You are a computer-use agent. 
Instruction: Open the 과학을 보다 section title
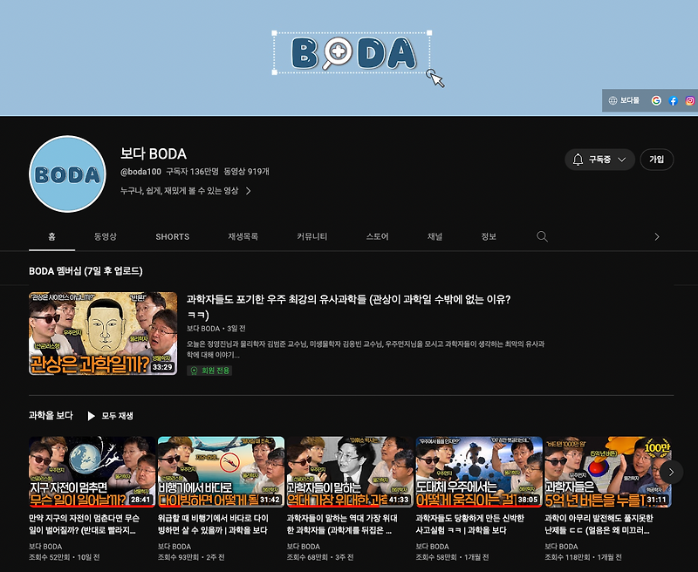coord(51,415)
